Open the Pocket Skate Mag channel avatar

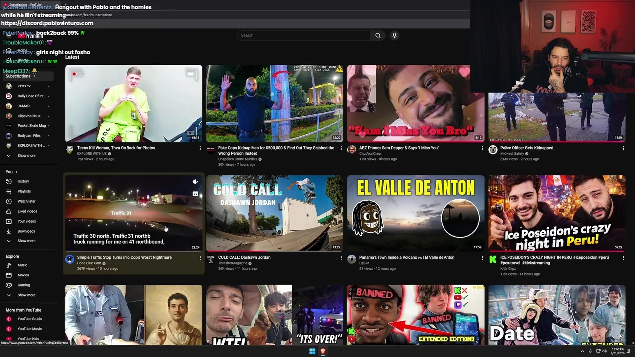point(8,126)
